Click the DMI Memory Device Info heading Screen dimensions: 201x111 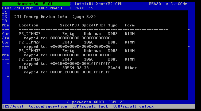click(x=41, y=17)
